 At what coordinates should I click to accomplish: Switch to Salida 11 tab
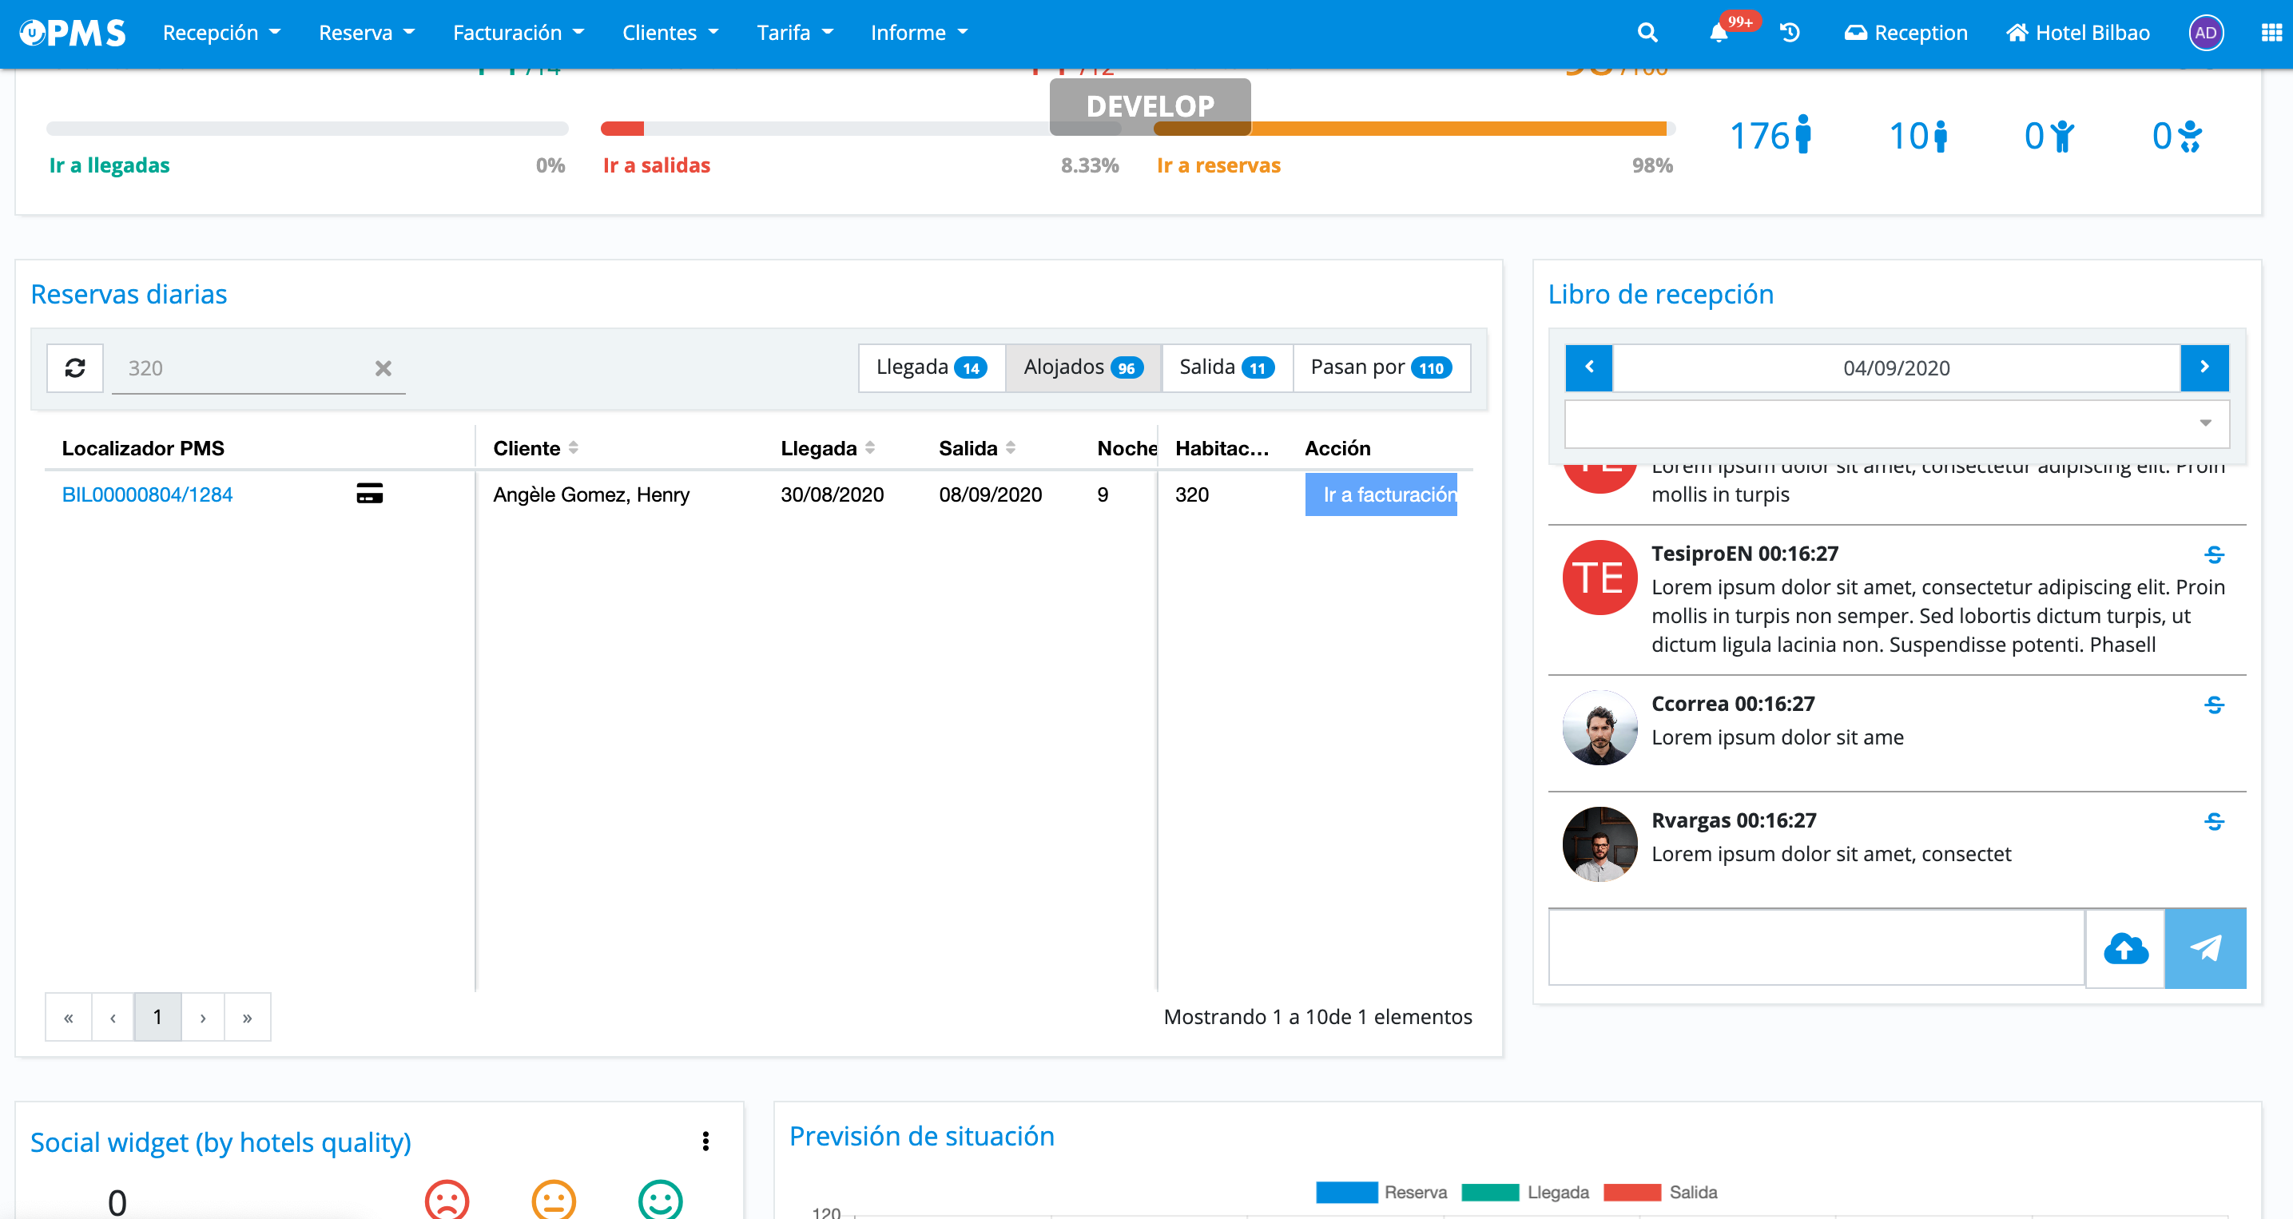1227,367
